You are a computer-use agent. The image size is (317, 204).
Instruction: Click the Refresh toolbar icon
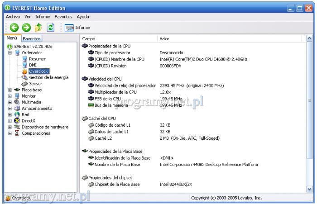click(x=51, y=28)
